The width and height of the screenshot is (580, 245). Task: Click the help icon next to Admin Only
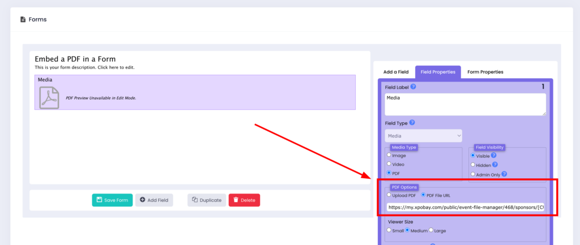504,174
